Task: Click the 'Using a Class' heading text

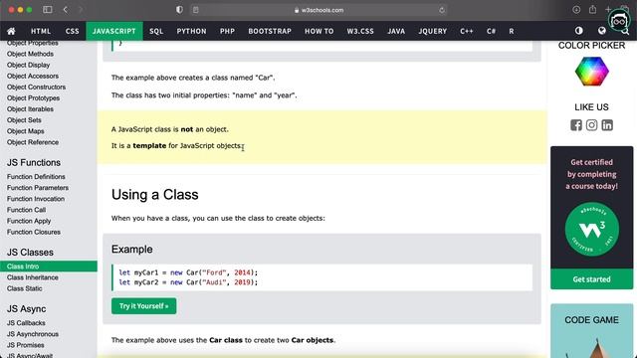Action: pyautogui.click(x=155, y=195)
